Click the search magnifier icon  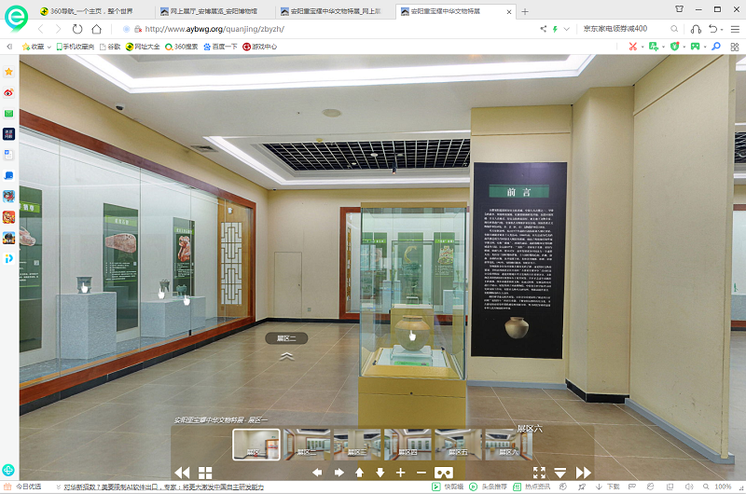(x=674, y=29)
